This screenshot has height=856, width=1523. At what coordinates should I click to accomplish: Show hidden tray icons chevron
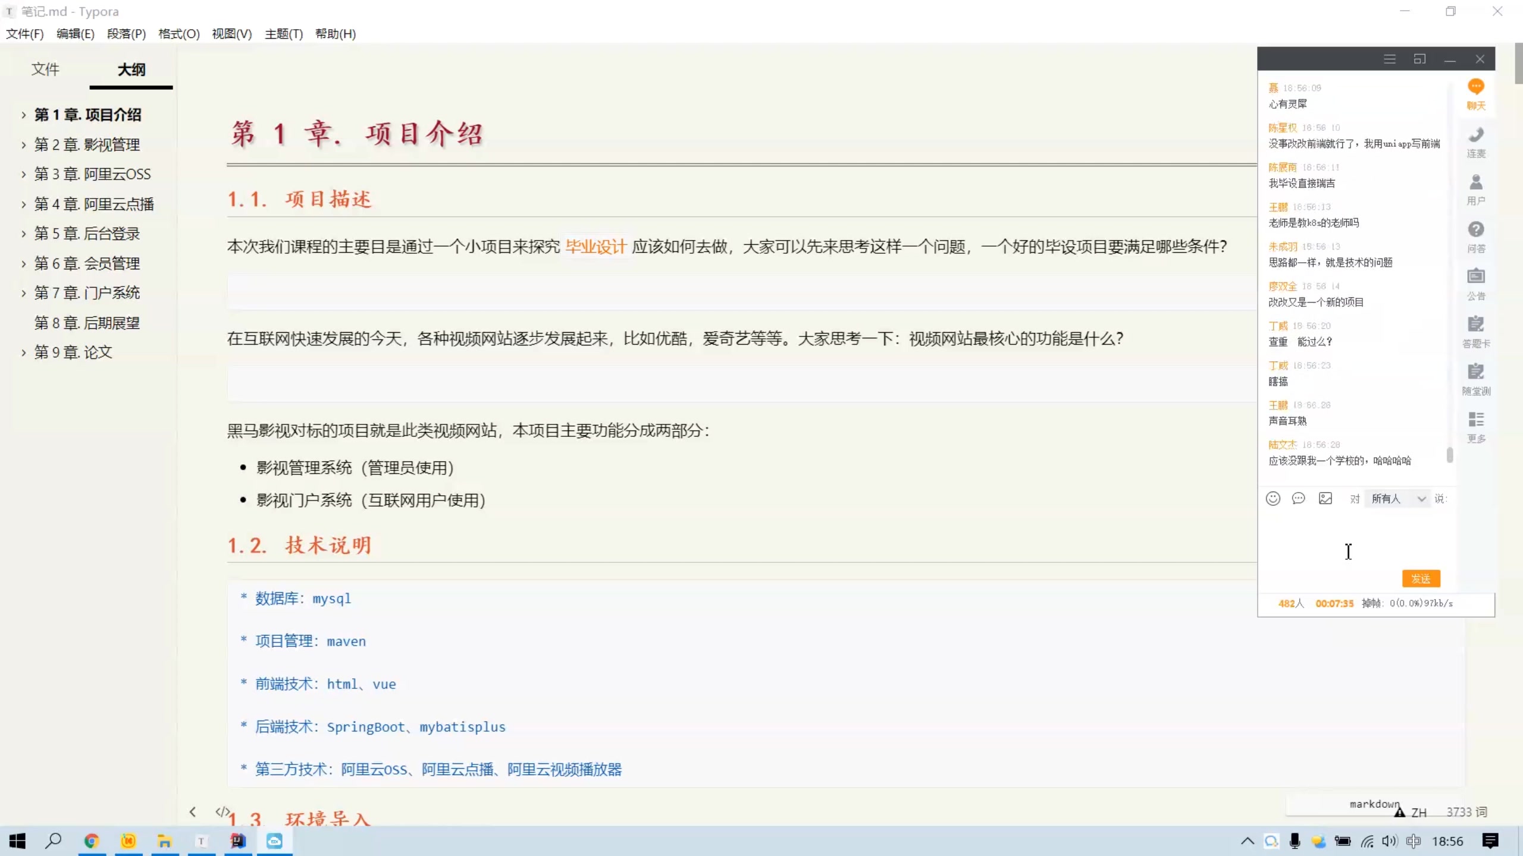[x=1248, y=841]
